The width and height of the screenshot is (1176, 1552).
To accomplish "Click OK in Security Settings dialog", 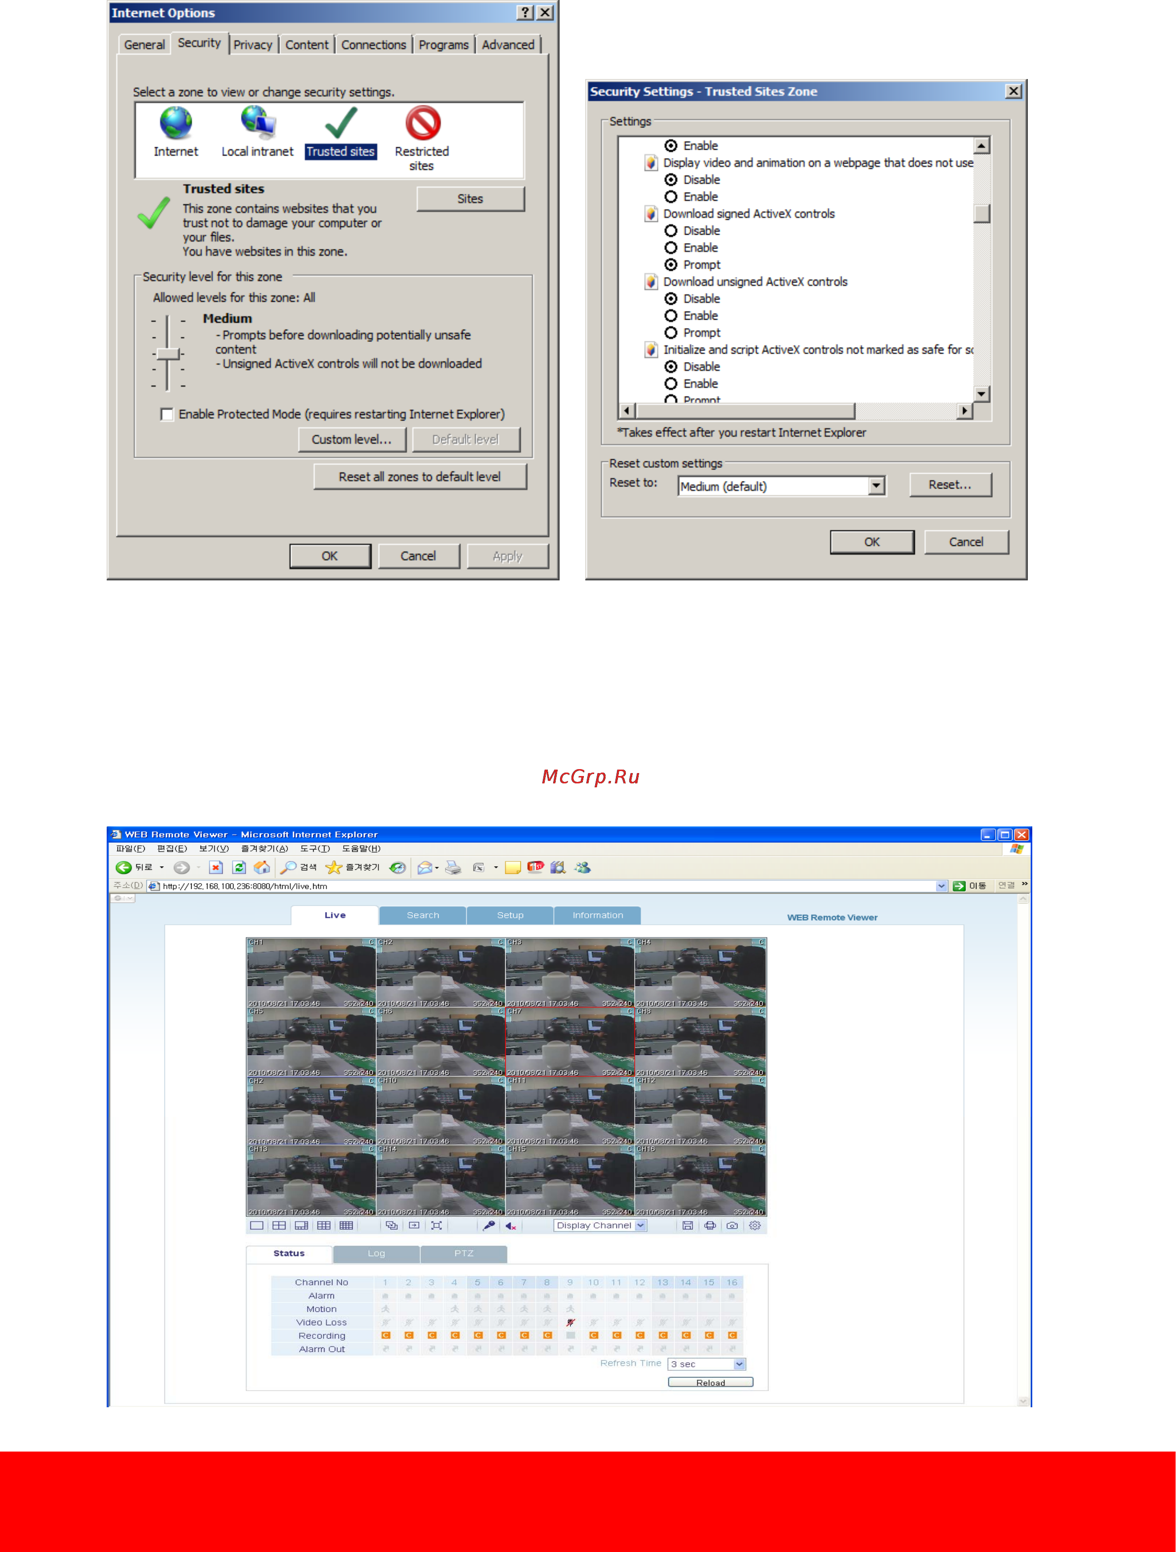I will pyautogui.click(x=872, y=542).
